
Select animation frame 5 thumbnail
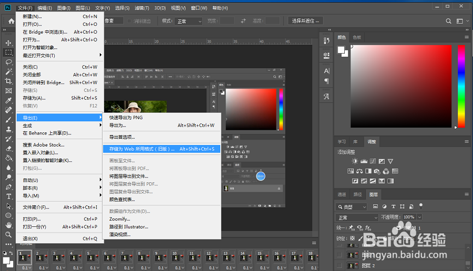(x=92, y=257)
